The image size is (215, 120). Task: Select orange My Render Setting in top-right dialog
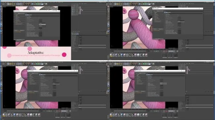click(156, 30)
